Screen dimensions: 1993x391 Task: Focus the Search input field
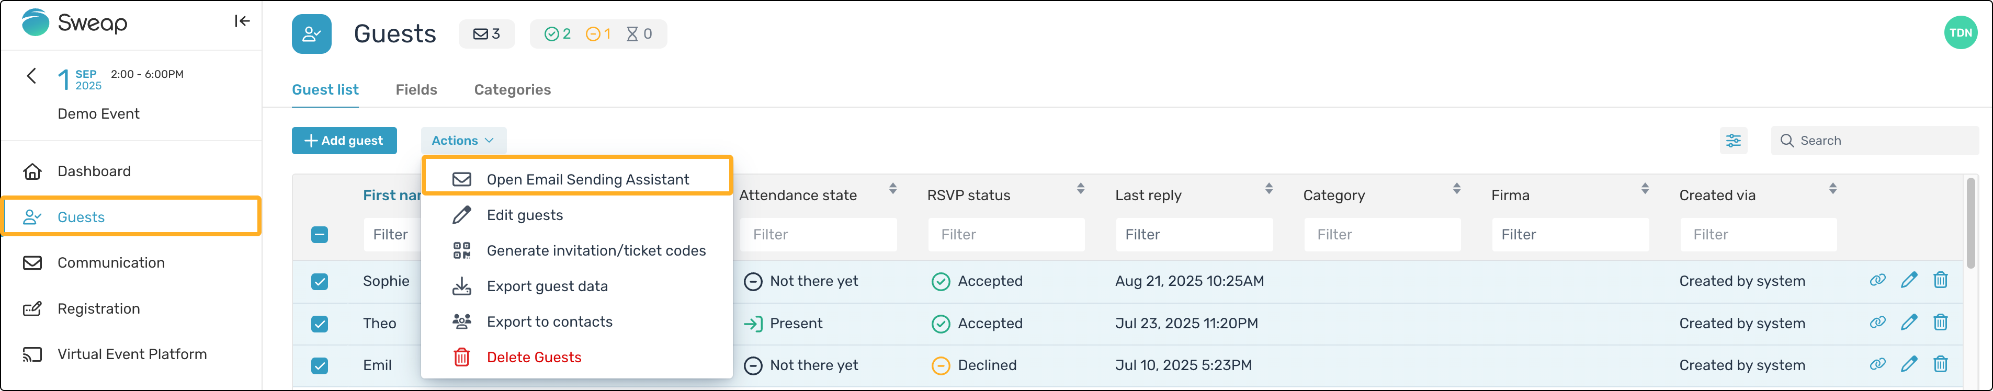(1875, 141)
